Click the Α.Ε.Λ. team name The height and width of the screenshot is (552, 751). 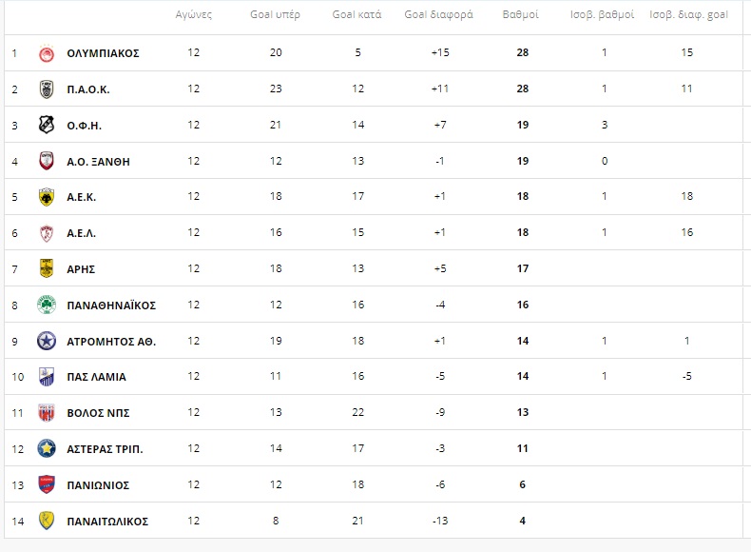pyautogui.click(x=82, y=233)
